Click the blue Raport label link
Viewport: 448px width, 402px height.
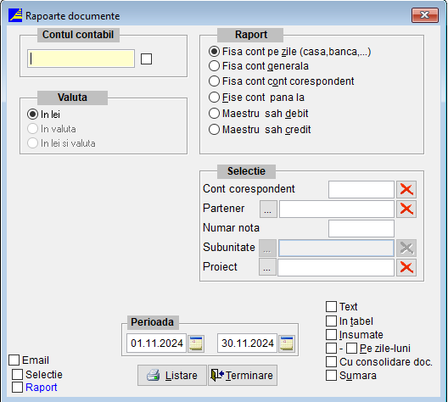point(41,388)
